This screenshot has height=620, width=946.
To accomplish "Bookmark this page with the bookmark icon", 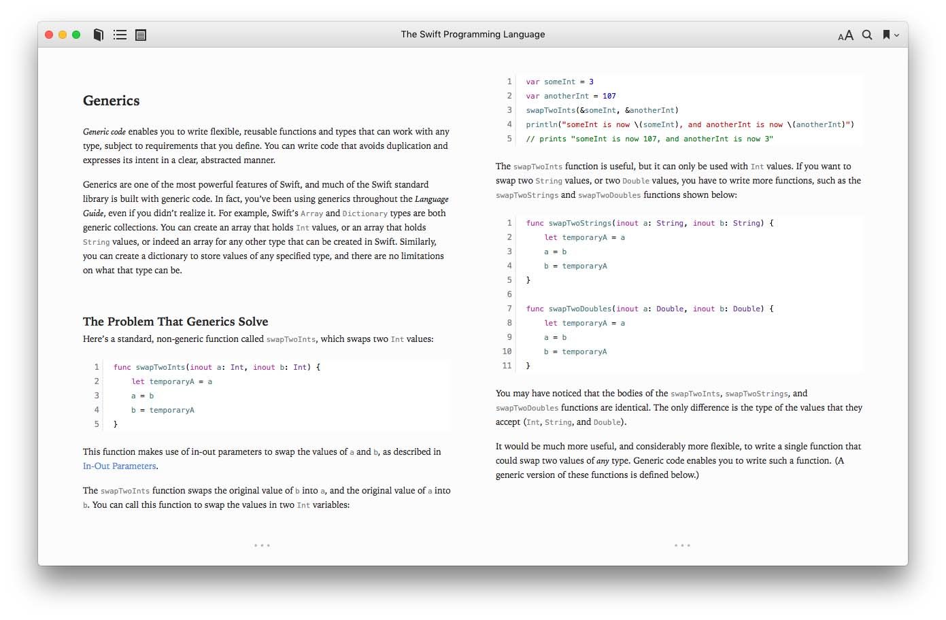I will (886, 35).
